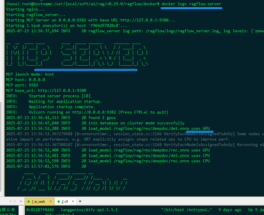The width and height of the screenshot is (264, 215).
Task: Open the tab list dropdown chevron
Action: coord(21,201)
